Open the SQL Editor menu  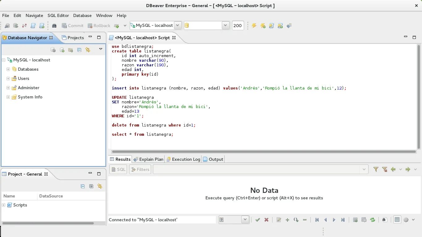click(x=58, y=15)
